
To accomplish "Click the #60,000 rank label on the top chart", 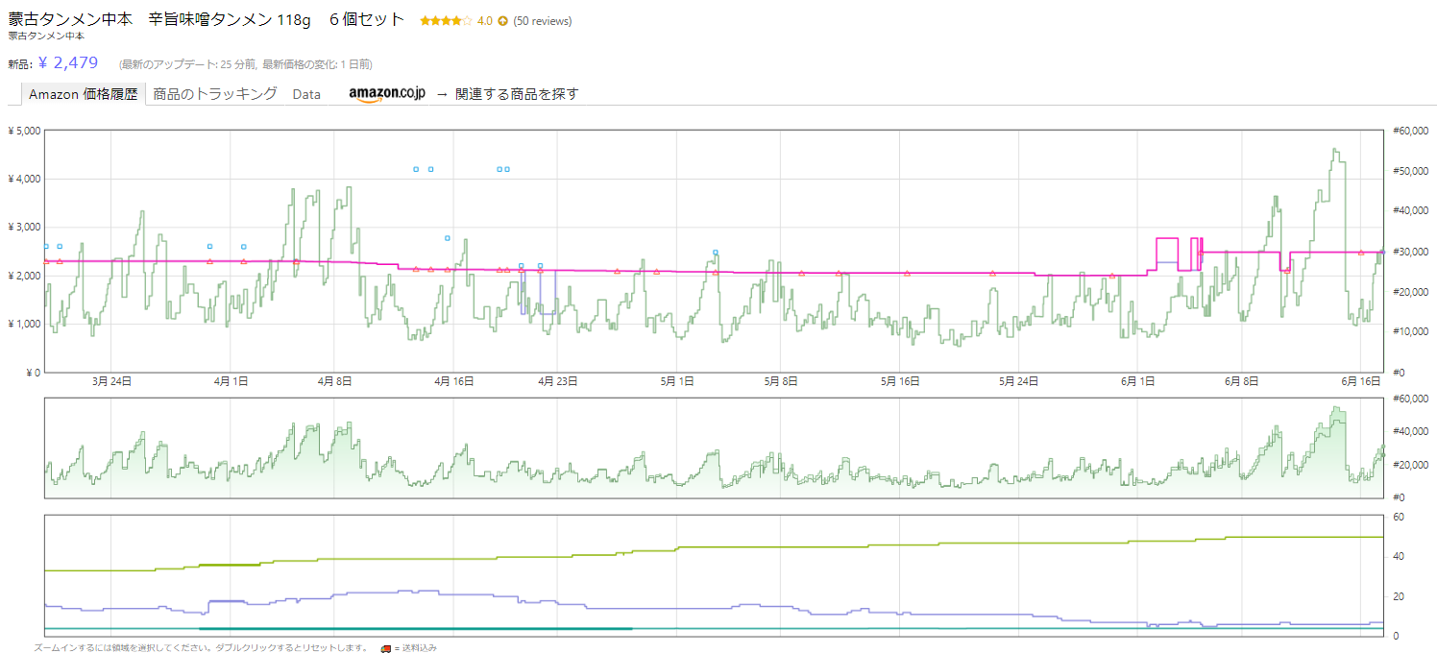I will click(1408, 131).
